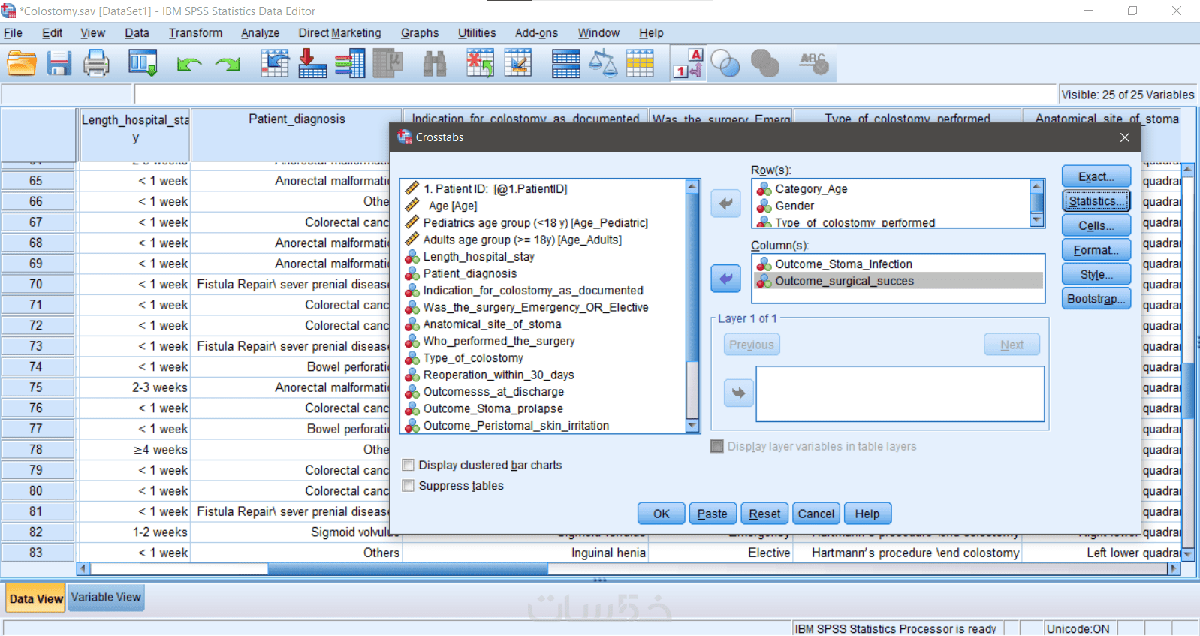Insert a variable using the toolbar icon

(x=518, y=63)
